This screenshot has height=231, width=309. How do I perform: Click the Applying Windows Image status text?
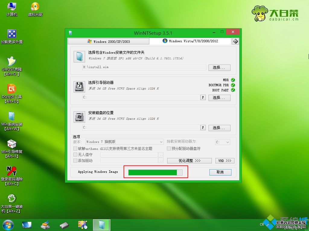coord(98,172)
